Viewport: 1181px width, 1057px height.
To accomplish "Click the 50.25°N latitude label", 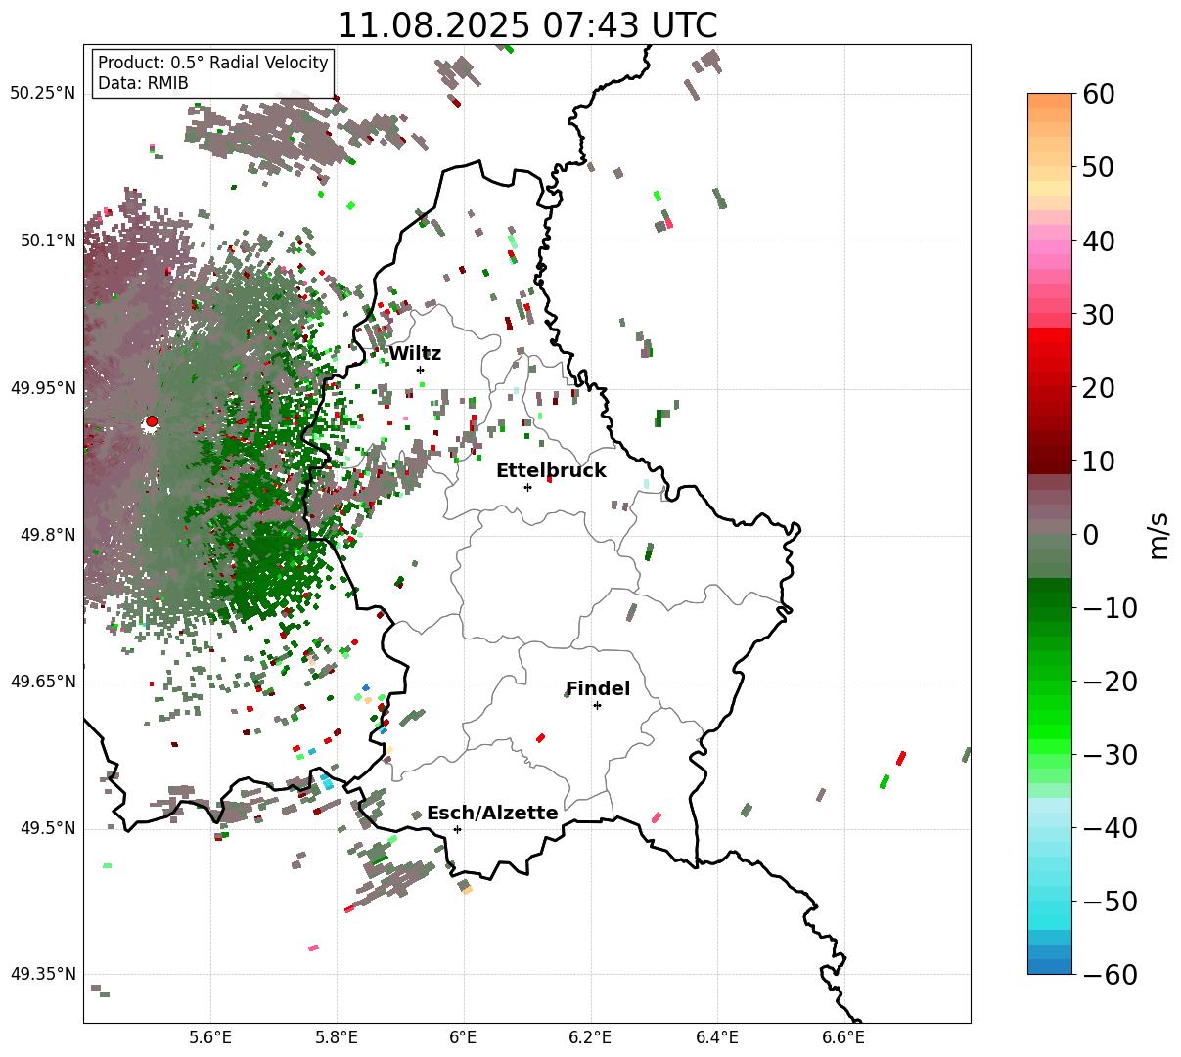I will point(43,94).
